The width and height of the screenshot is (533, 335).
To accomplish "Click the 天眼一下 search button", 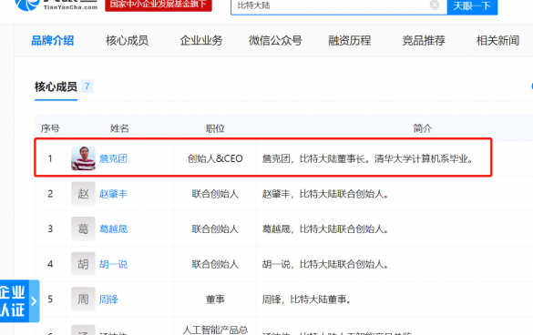I will (472, 5).
